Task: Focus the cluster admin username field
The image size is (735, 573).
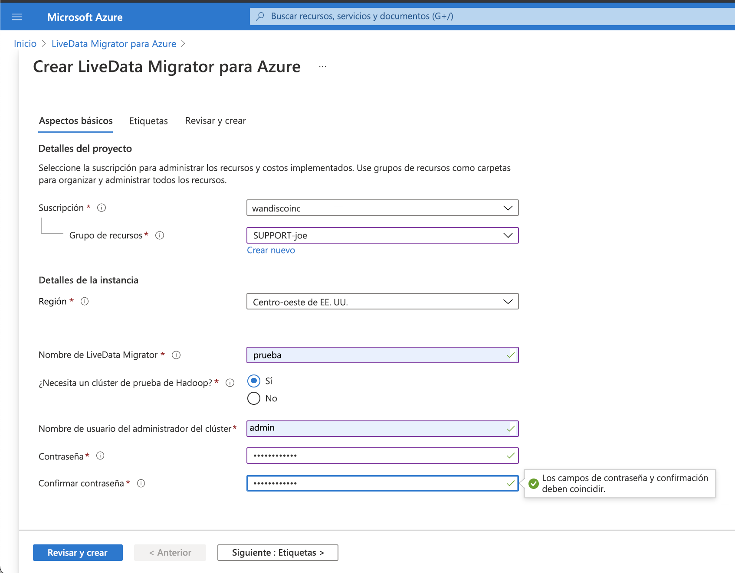Action: tap(382, 429)
